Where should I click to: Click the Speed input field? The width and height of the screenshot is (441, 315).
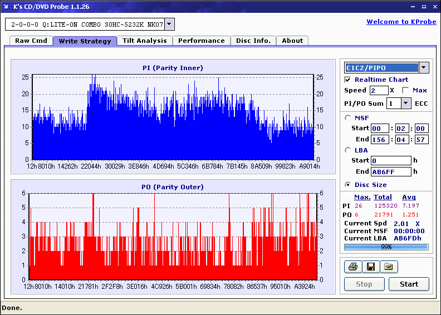point(379,90)
